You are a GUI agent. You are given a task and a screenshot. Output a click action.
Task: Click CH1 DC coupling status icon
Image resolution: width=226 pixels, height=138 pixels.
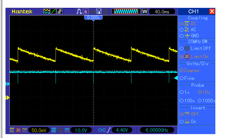point(12,130)
